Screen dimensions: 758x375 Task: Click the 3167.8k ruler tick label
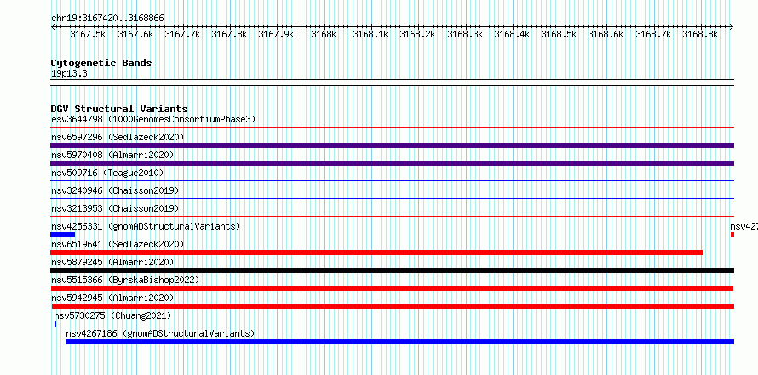[229, 34]
